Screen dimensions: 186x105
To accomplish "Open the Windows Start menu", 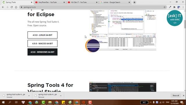I will (x=3, y=102).
